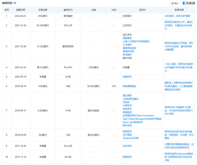Select the 17% ratio cell
This screenshot has width=197, height=165.
(114, 86)
